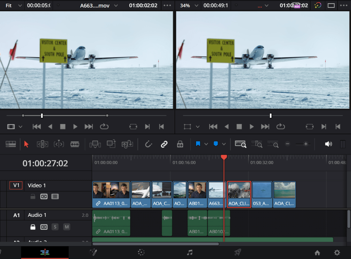Screen dimensions: 351x259
Task: Unlock the Audio 1 track lock
Action: [x=33, y=227]
